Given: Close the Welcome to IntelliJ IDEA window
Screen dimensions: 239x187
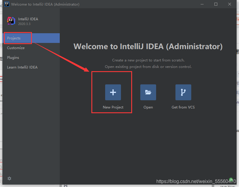Looking at the screenshot, I should 230,4.
